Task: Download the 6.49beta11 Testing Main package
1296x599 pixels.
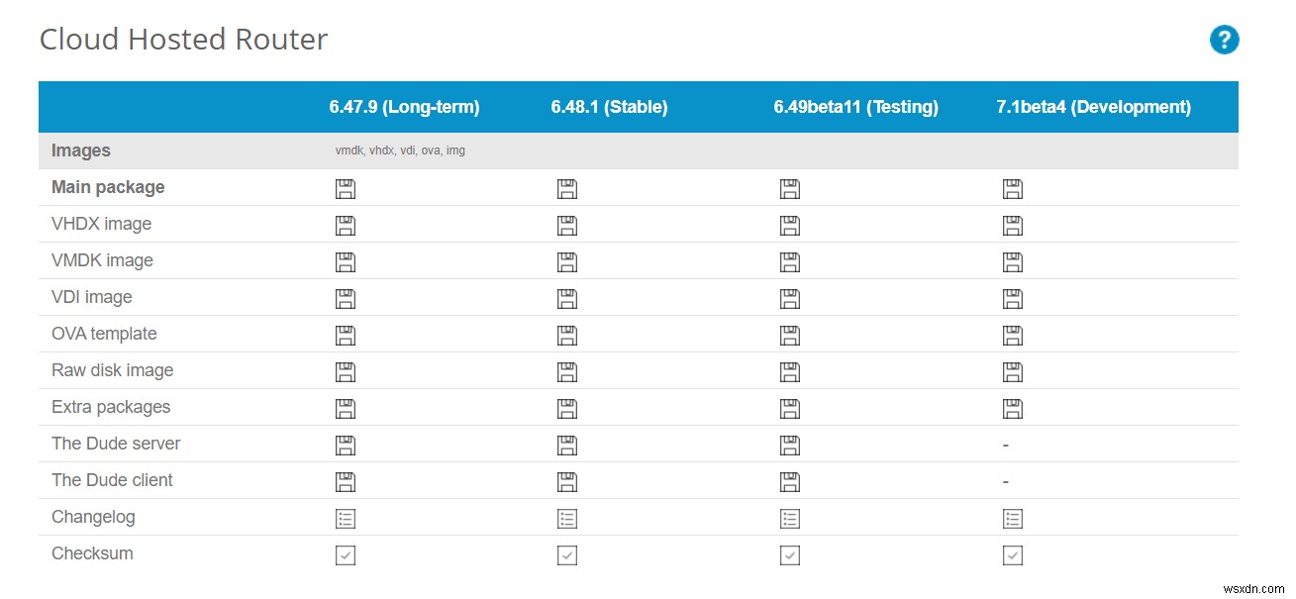Action: click(789, 189)
